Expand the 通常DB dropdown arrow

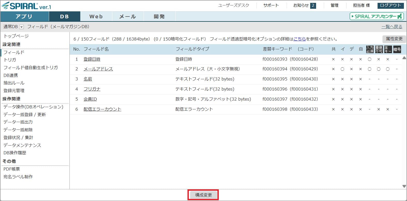22,27
